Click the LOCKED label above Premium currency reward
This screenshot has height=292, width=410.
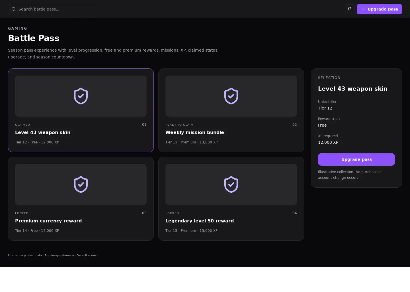click(22, 213)
